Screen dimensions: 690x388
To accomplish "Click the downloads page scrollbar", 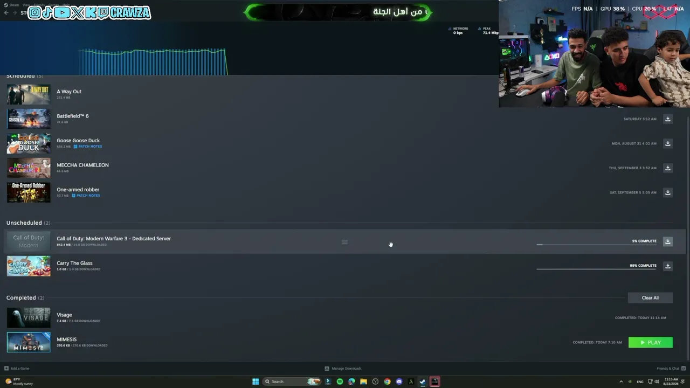I will click(687, 237).
